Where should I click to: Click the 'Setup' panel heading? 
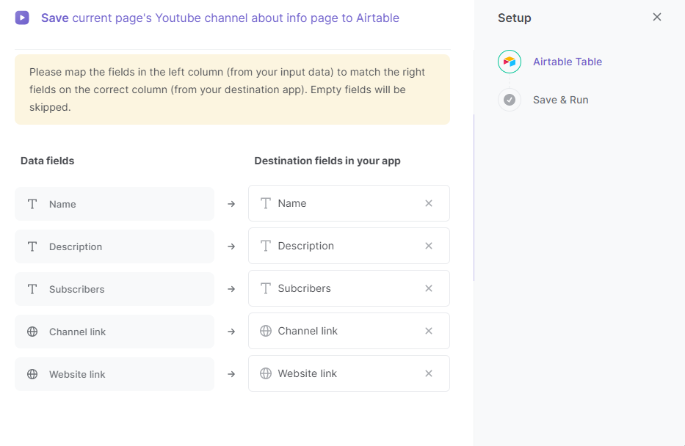point(514,18)
